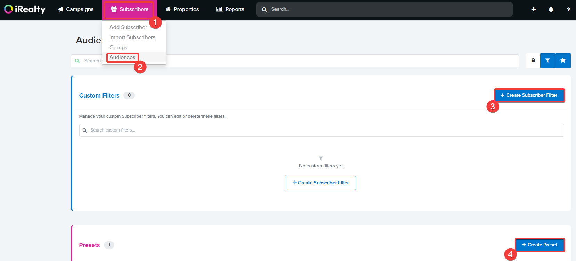Image resolution: width=576 pixels, height=261 pixels.
Task: Open the Reports menu
Action: coord(230,9)
